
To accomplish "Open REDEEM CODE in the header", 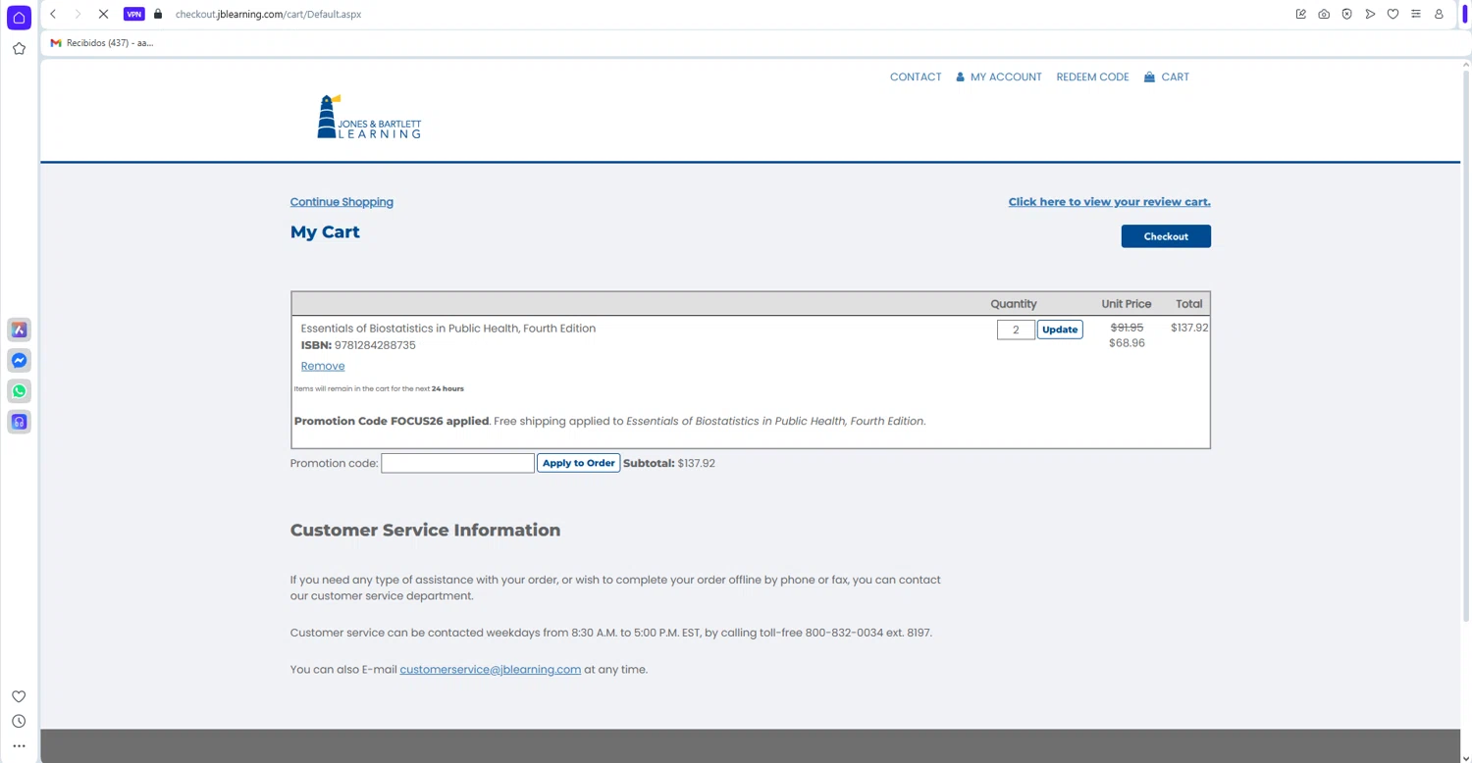I will 1092,76.
